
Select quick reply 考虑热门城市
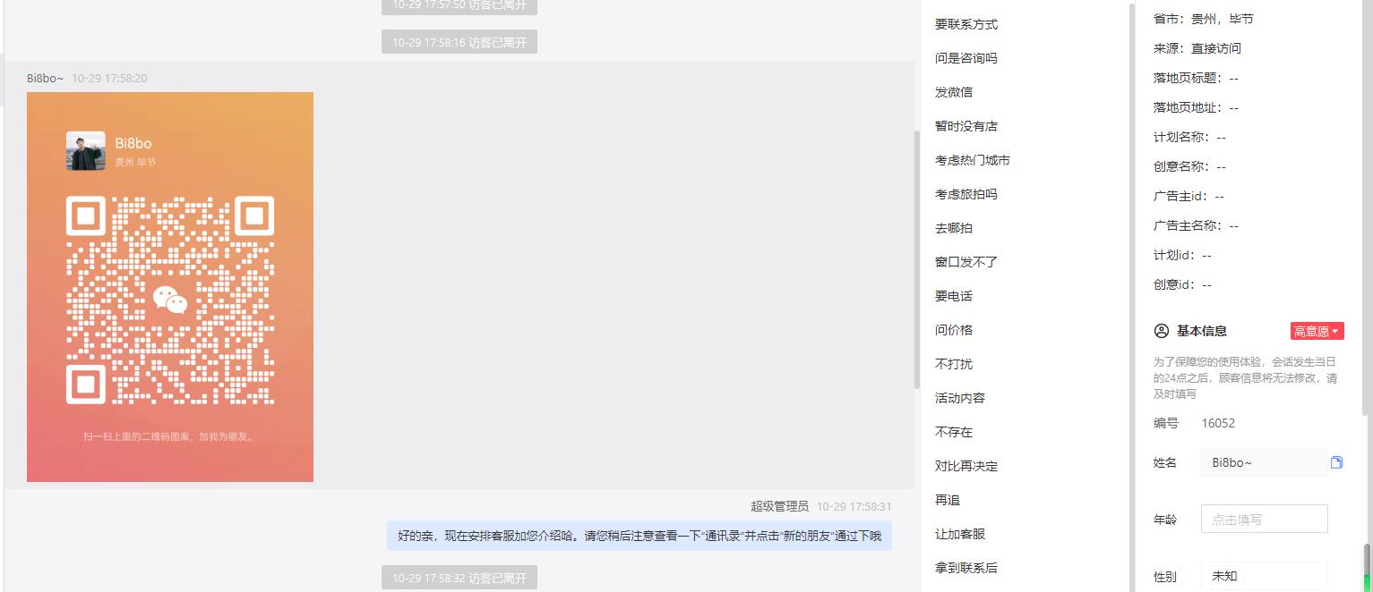coord(972,160)
